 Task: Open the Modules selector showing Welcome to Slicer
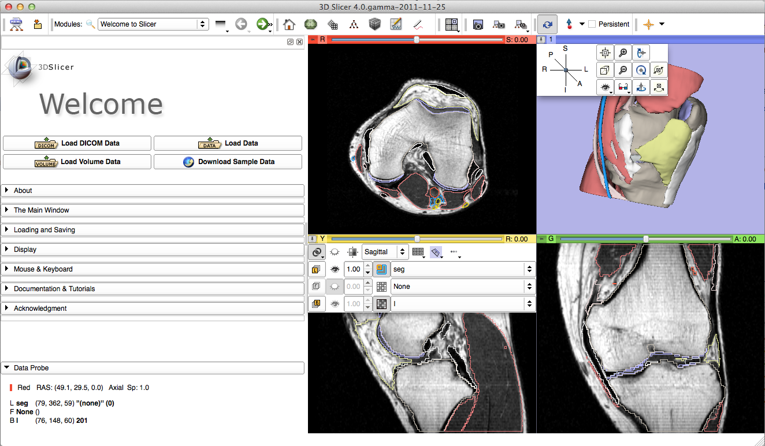pyautogui.click(x=153, y=24)
